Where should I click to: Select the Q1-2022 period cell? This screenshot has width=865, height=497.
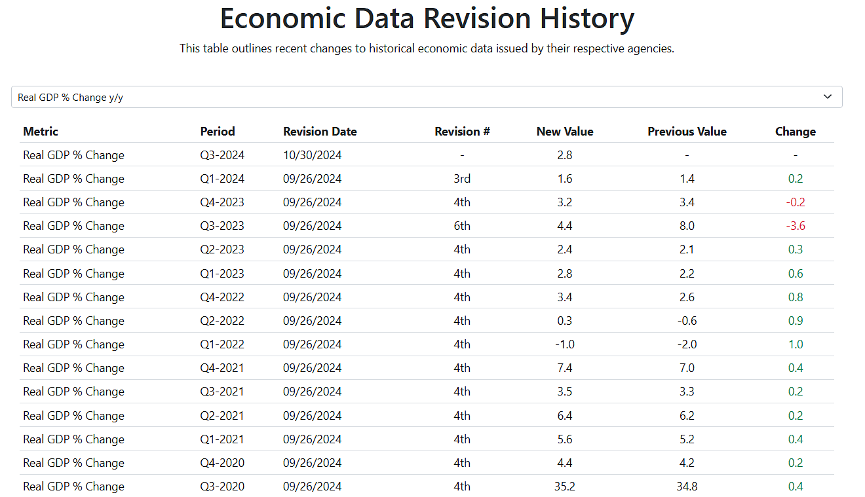[x=222, y=344]
